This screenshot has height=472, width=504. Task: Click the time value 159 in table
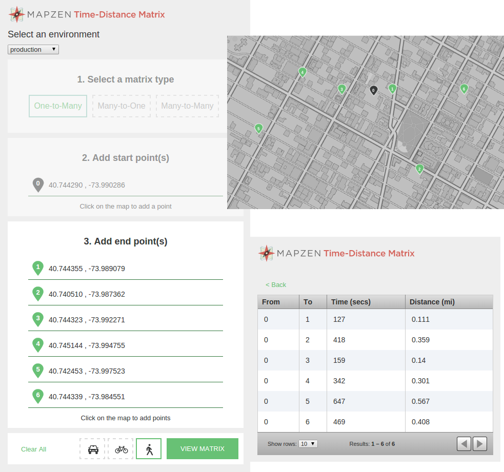coord(339,360)
